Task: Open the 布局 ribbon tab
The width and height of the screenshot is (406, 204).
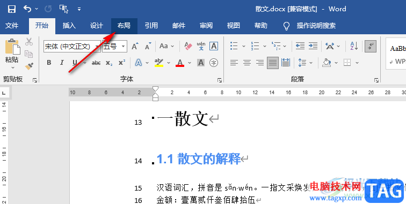Action: [124, 26]
